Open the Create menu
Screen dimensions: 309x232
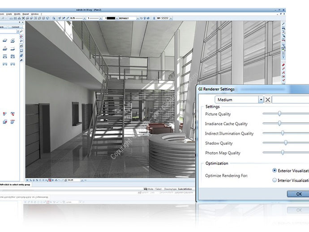pyautogui.click(x=9, y=14)
